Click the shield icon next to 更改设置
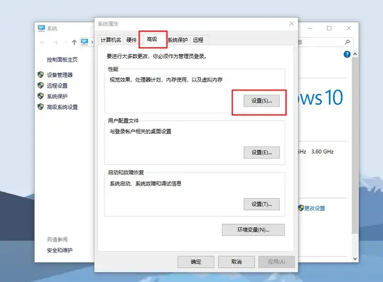383x282 pixels. 301,208
